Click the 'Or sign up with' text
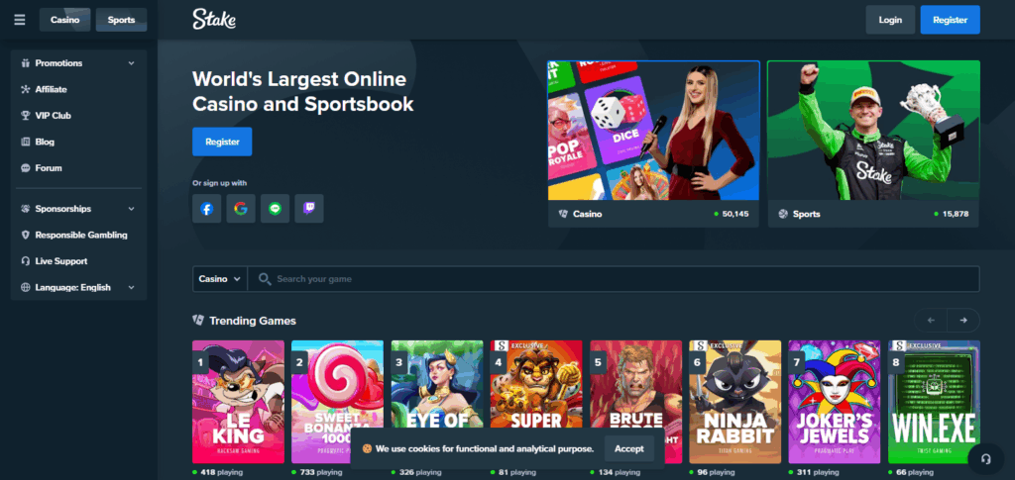 click(x=219, y=183)
